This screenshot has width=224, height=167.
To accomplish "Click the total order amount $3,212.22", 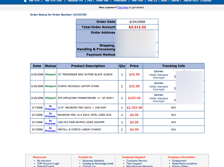I will [x=137, y=27].
